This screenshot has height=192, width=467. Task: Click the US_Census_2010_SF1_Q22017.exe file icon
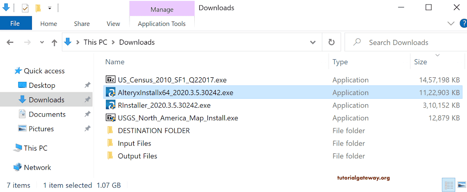(110, 79)
